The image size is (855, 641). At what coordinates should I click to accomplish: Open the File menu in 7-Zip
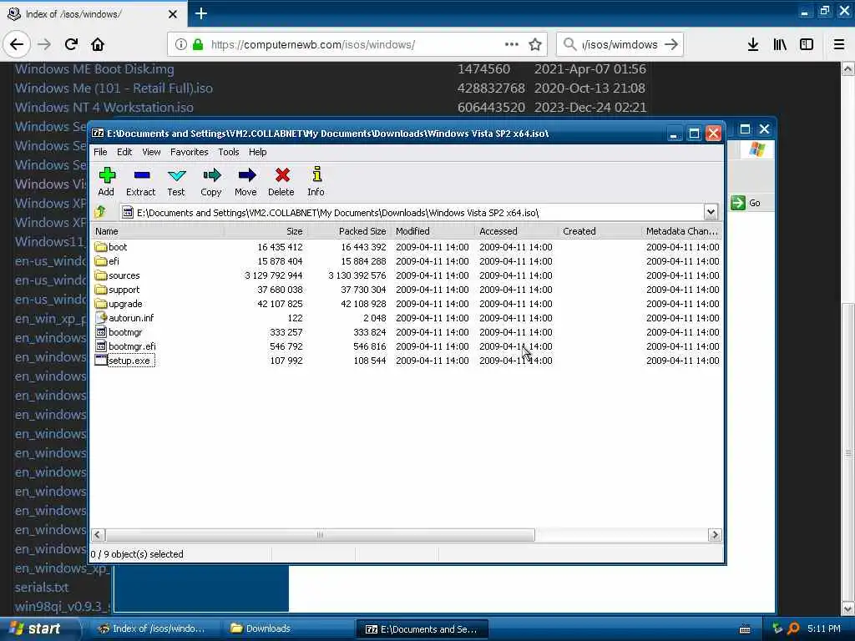100,152
